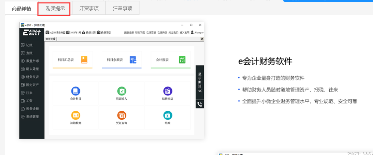
Task: Open 结转损益 purple round icon
Action: 168,91
